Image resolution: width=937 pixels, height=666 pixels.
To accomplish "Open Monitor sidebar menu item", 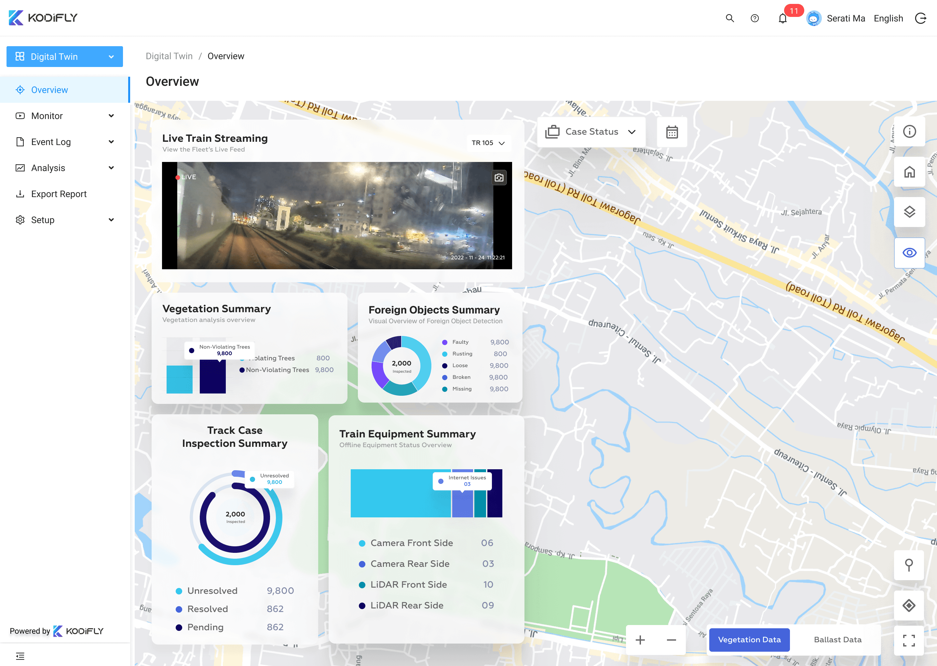I will coord(65,116).
